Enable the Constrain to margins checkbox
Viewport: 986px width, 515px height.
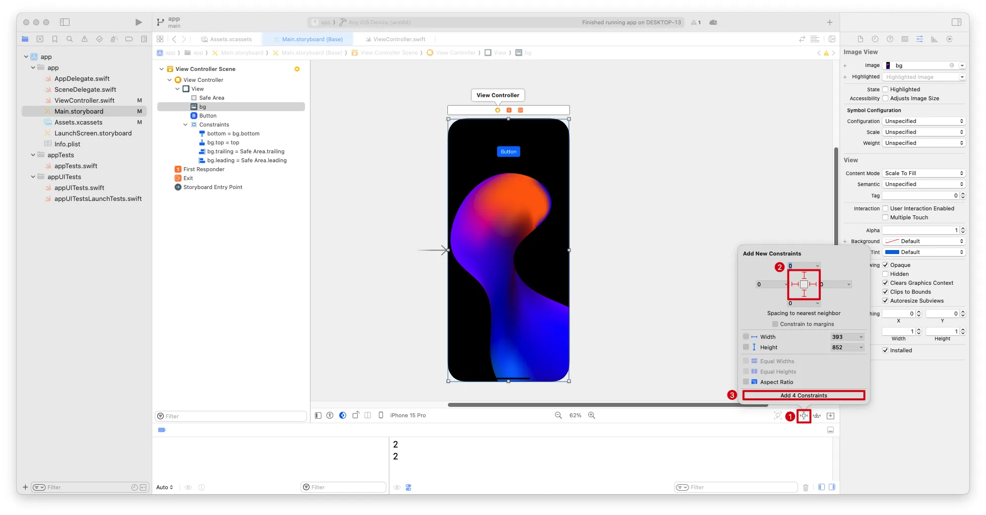(x=775, y=324)
